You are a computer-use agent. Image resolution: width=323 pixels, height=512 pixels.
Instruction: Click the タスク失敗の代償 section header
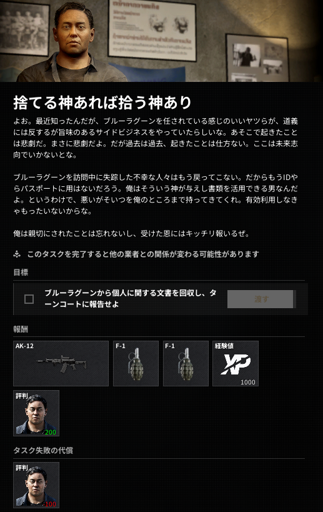(43, 450)
